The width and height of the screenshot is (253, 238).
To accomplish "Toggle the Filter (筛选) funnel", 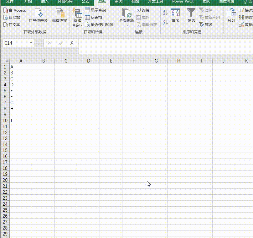I will pos(191,15).
